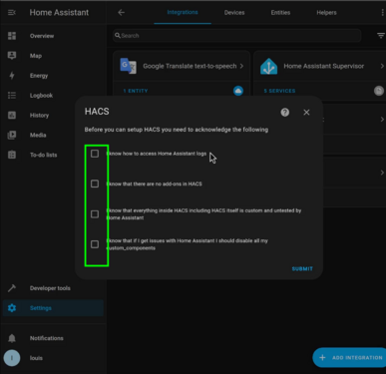This screenshot has height=374, width=386.
Task: Open the Media player icon
Action: pyautogui.click(x=12, y=135)
